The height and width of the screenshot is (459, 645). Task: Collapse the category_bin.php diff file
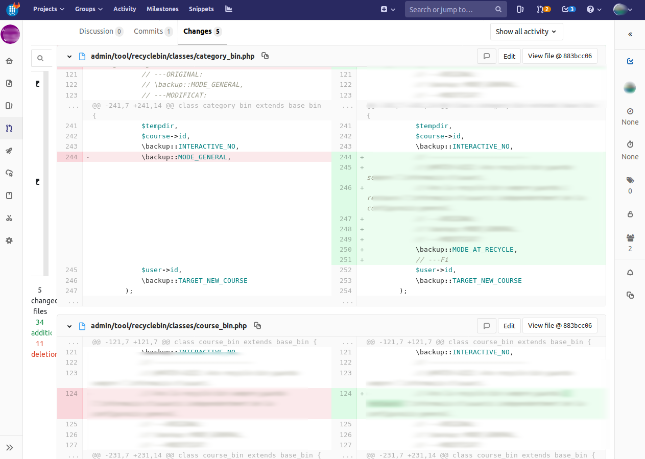tap(69, 56)
